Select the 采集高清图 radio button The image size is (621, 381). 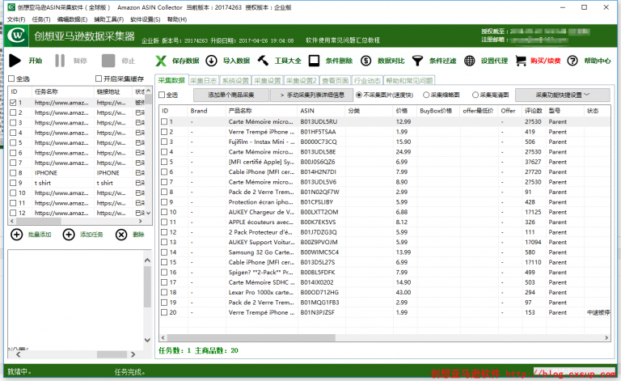[x=475, y=95]
